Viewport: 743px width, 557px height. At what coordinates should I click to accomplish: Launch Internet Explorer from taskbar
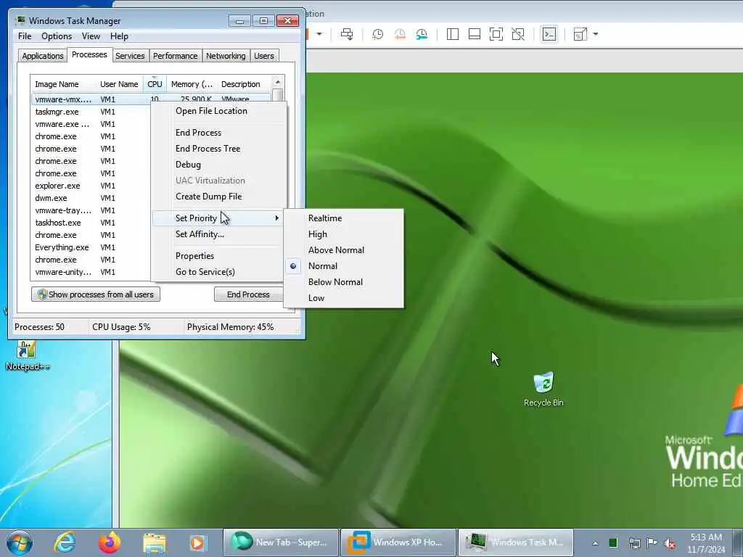point(65,542)
